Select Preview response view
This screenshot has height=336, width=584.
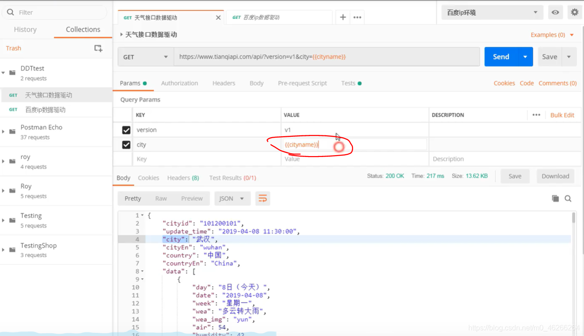[x=192, y=198]
